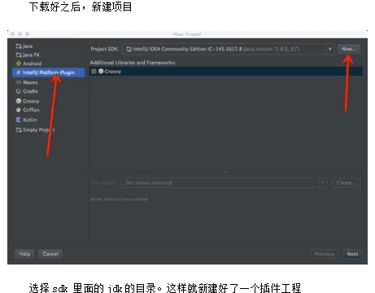Click the Additional Libraries and Frameworks label
This screenshot has height=293, width=375.
point(133,63)
